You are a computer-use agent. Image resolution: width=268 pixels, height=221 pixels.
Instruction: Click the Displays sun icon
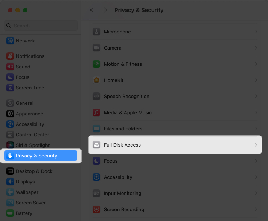pyautogui.click(x=10, y=182)
